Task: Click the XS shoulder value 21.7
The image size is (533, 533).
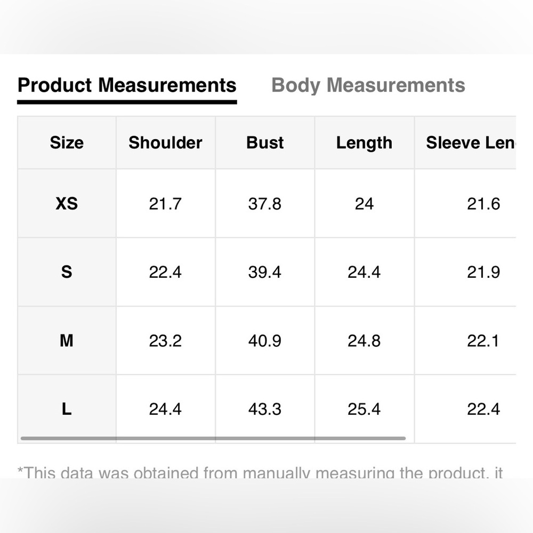Action: point(165,204)
